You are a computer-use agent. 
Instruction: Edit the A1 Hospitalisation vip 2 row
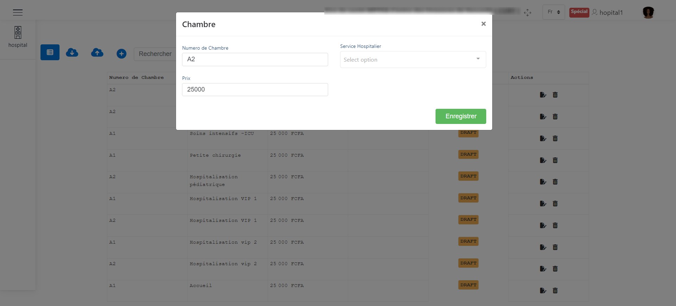pos(543,247)
